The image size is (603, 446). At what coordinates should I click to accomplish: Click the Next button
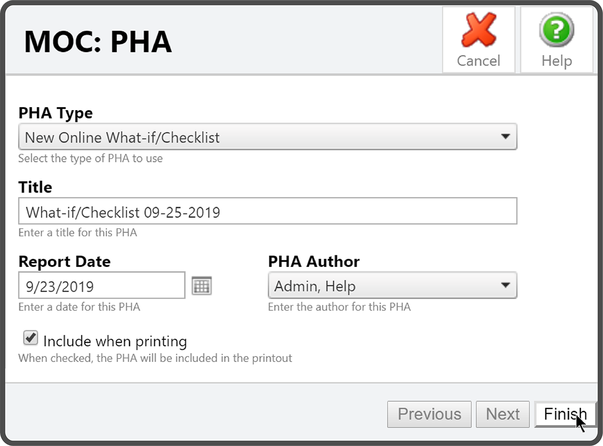[502, 414]
